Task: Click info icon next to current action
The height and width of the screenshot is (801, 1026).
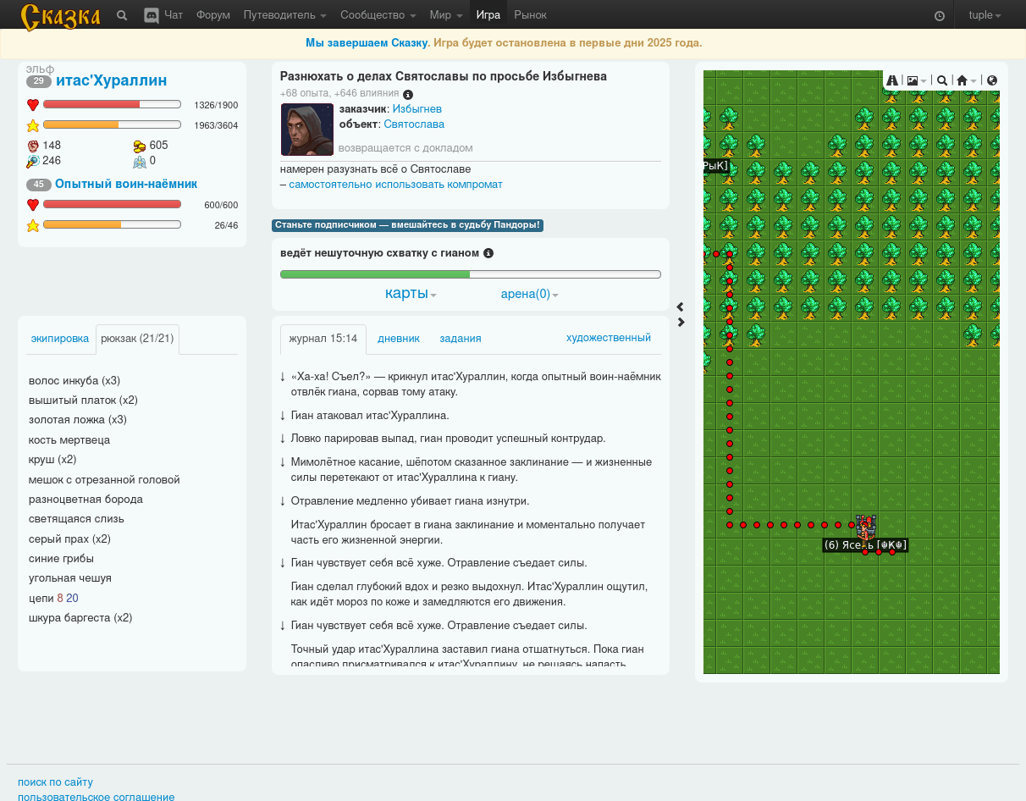Action: [488, 253]
